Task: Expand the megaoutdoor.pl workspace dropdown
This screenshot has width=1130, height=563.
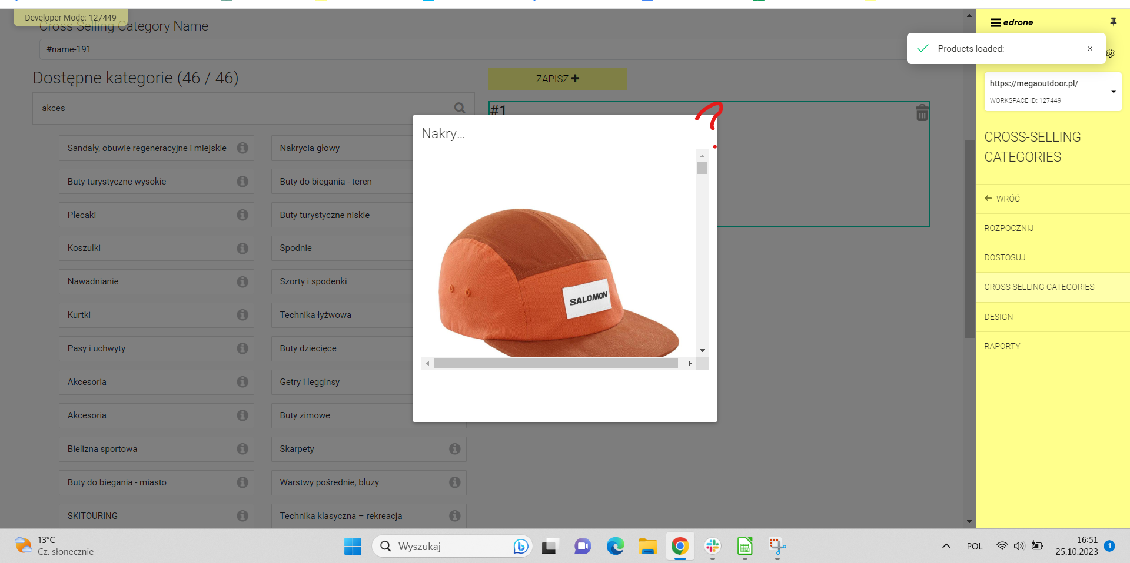Action: click(x=1114, y=92)
